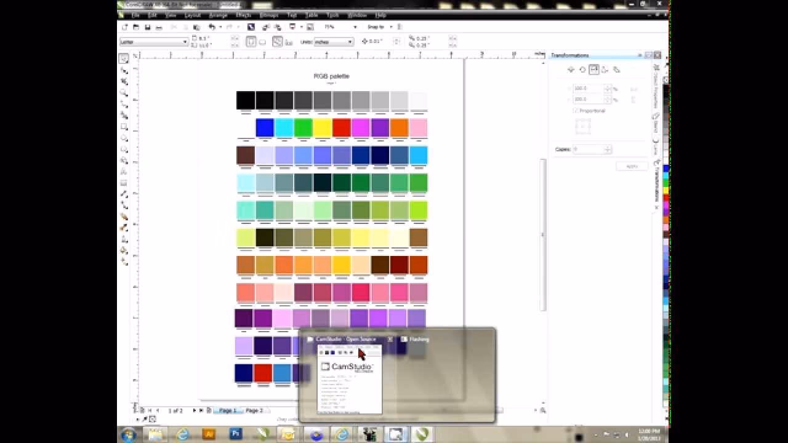788x443 pixels.
Task: Toggle the Skew transformation mode
Action: tap(617, 69)
